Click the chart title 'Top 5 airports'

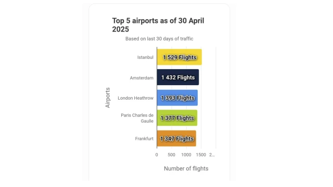pos(158,25)
